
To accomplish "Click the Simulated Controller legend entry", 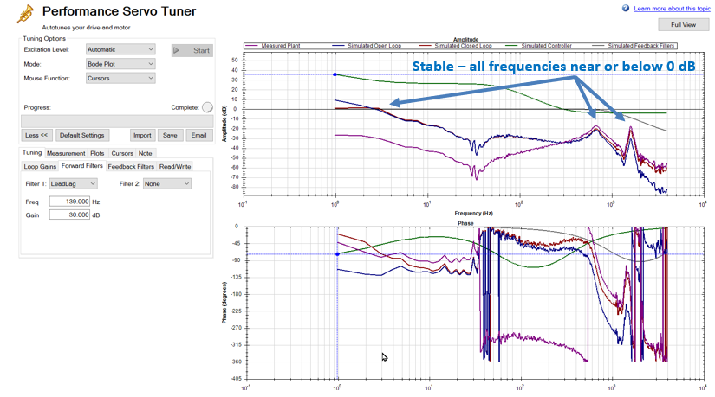I will click(538, 46).
